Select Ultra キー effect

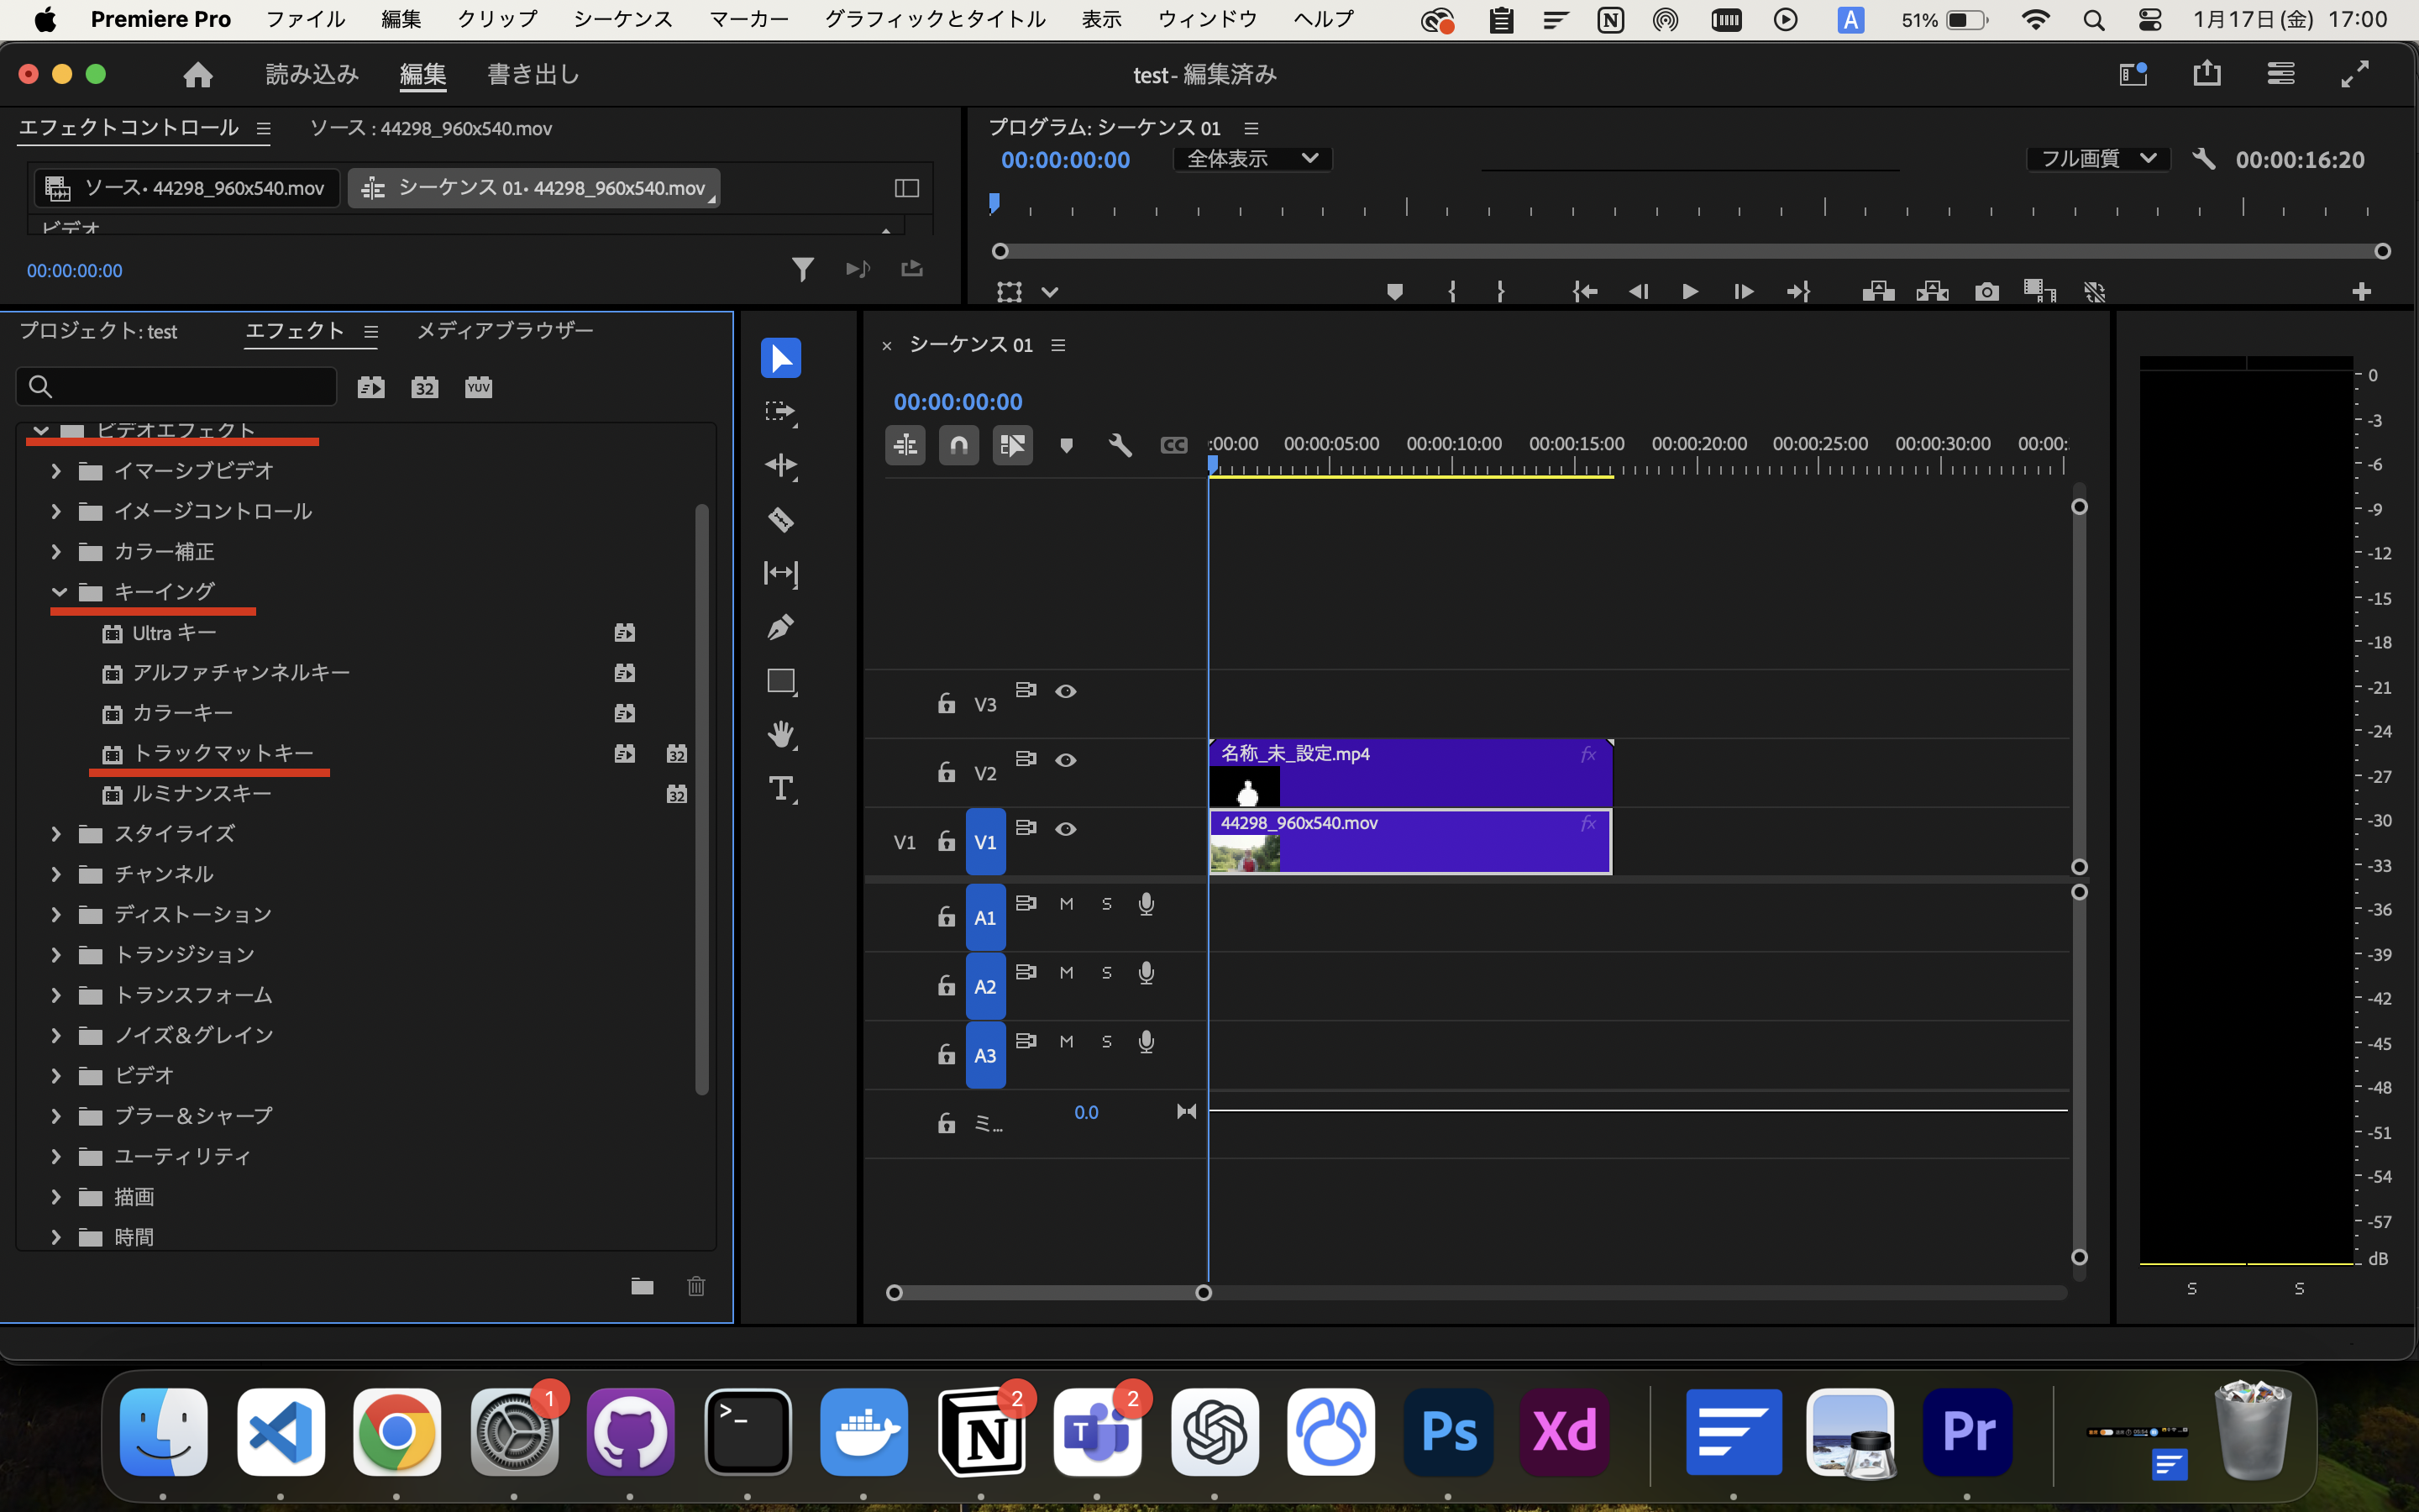pos(175,633)
